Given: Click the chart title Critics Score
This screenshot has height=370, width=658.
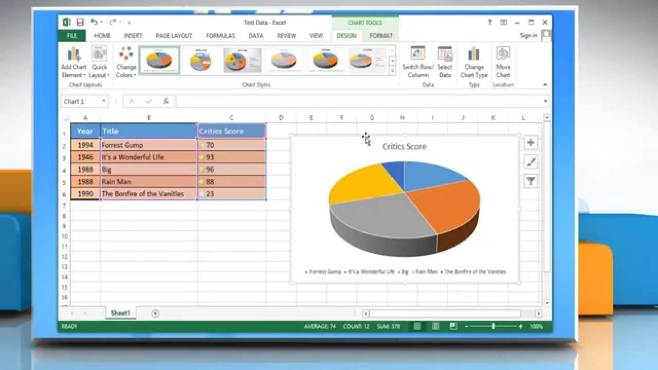Looking at the screenshot, I should [x=404, y=146].
